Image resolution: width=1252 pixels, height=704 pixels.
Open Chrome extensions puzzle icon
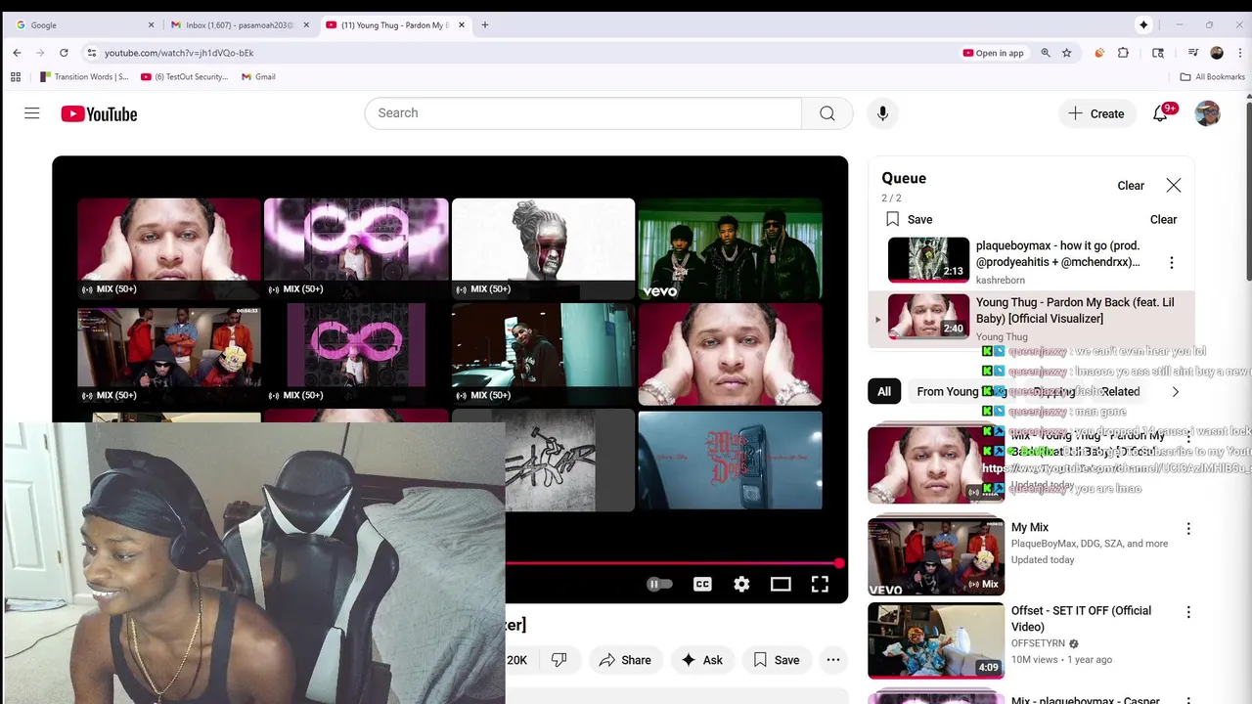(1123, 53)
